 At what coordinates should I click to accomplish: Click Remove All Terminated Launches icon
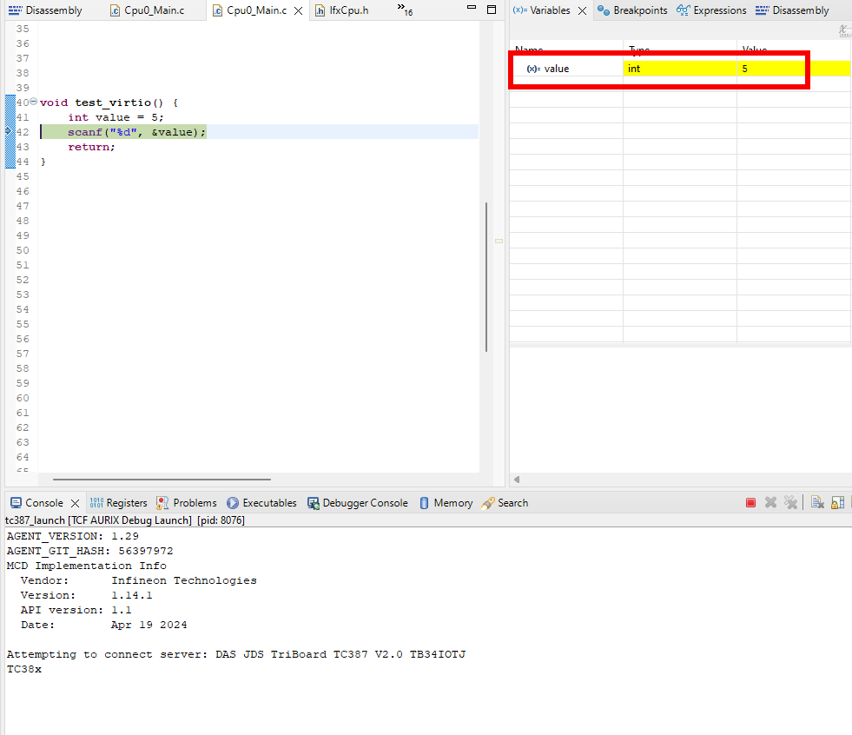coord(790,503)
